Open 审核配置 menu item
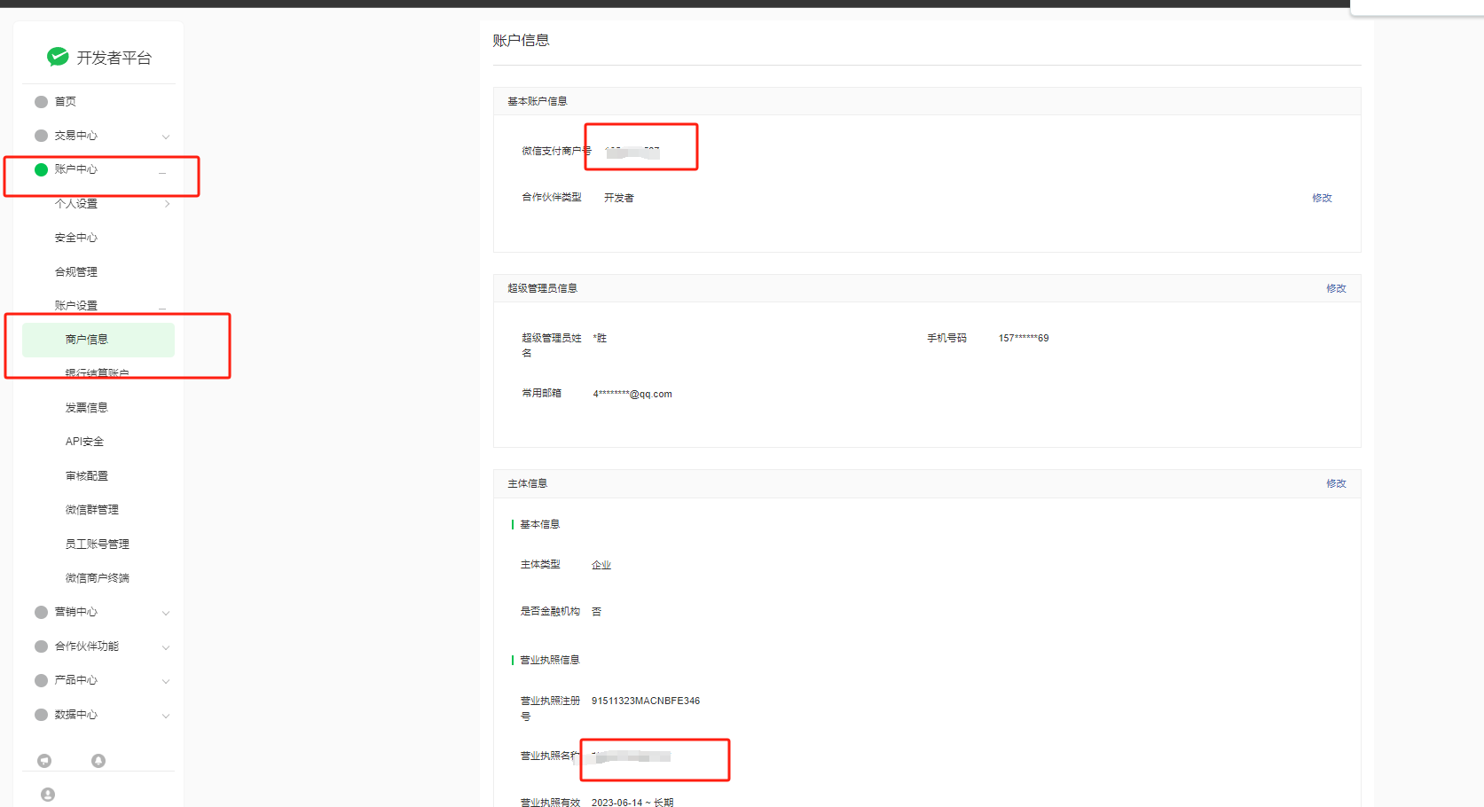Screen dimensions: 1484x807 click(87, 476)
